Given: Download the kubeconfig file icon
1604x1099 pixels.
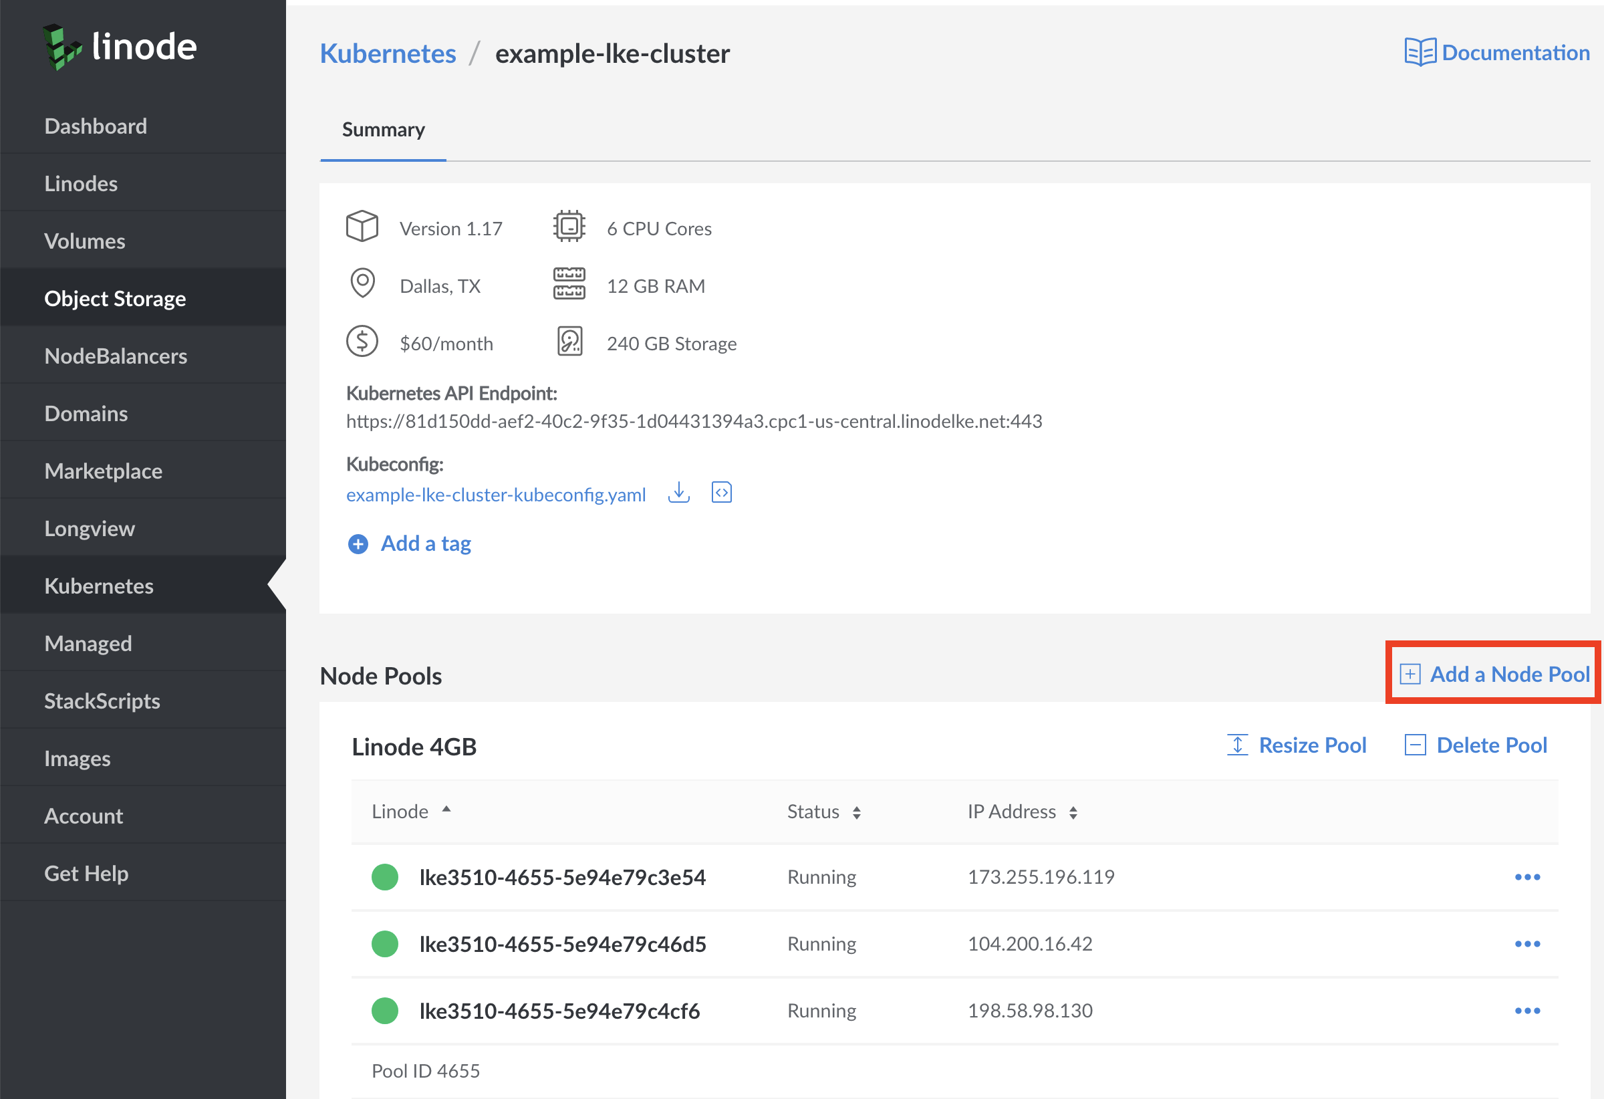Looking at the screenshot, I should (x=678, y=493).
